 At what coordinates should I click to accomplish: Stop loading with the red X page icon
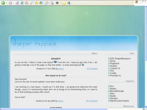click(17, 3)
